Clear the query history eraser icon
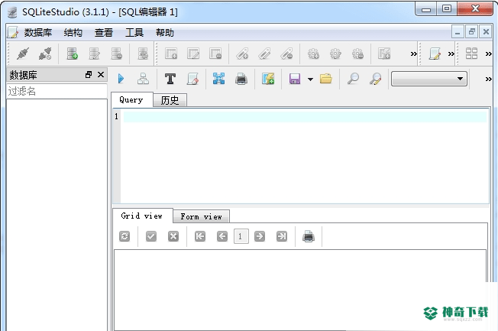Screen dimensions: 498x331 click(192, 79)
